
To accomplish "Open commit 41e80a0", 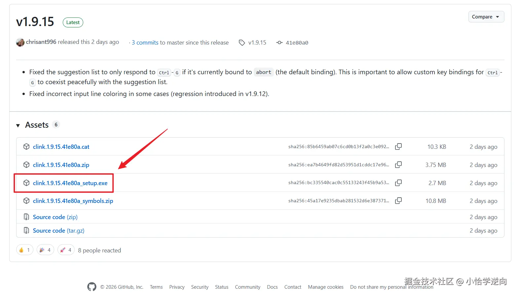I will (297, 43).
